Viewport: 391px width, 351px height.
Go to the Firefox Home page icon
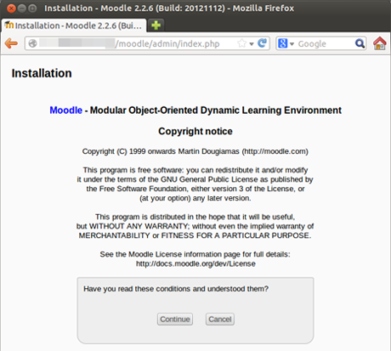click(380, 43)
